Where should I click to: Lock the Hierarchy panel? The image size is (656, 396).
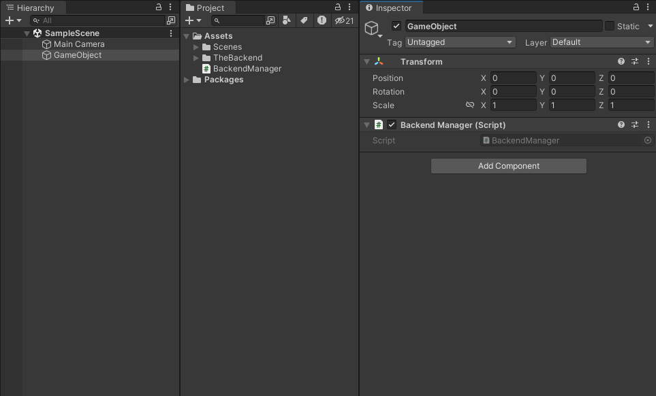(x=159, y=7)
